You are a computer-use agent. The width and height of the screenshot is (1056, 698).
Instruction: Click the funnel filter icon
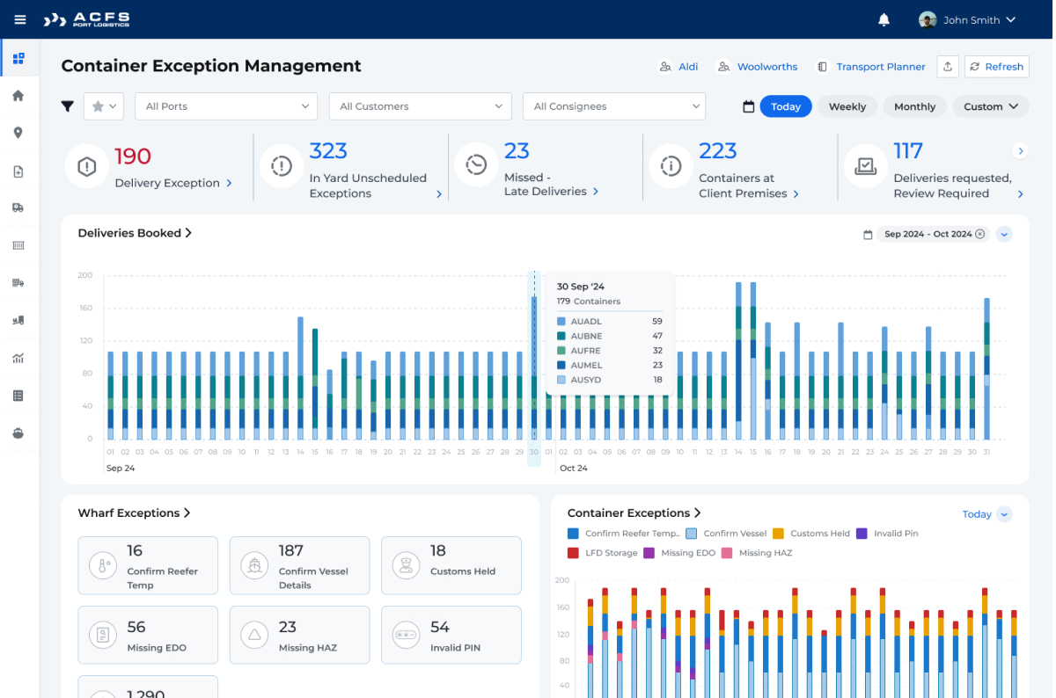pos(68,106)
